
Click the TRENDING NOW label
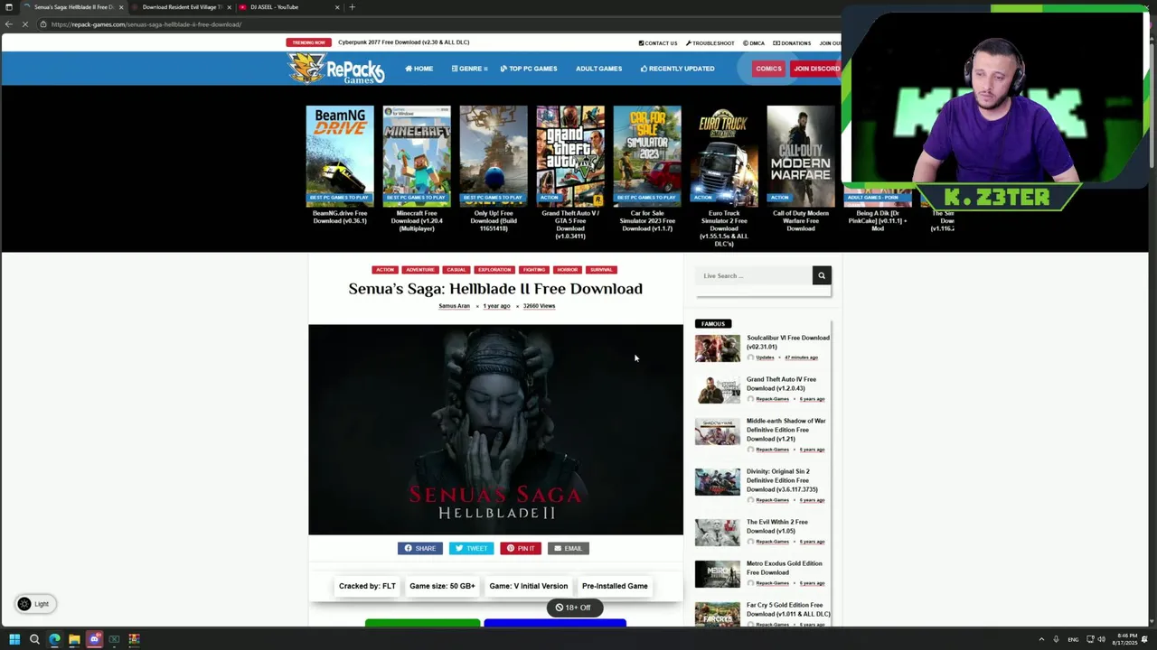click(x=307, y=42)
